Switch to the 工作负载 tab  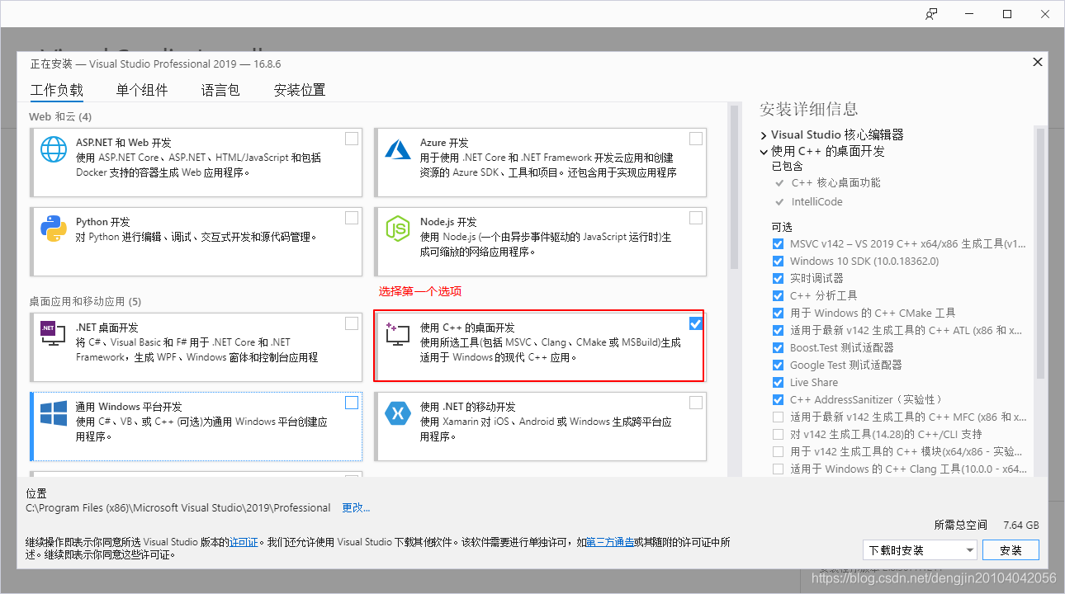point(57,90)
